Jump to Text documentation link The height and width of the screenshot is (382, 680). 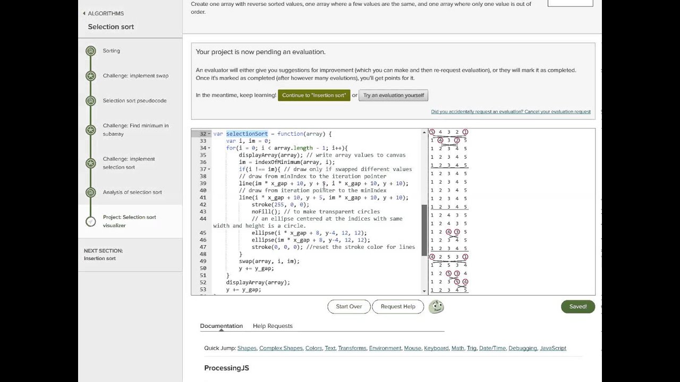pyautogui.click(x=330, y=348)
